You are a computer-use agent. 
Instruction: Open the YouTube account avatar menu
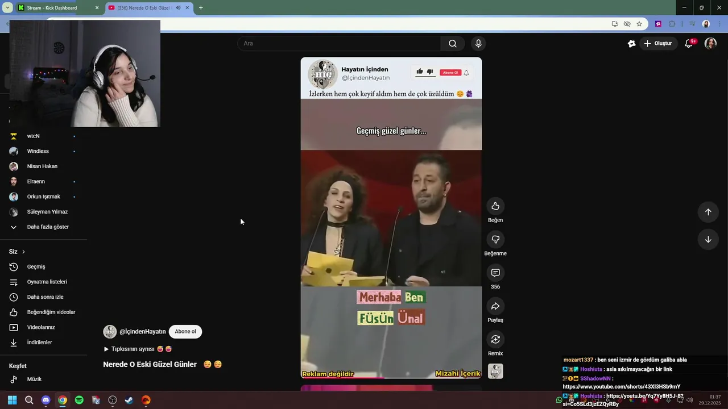[710, 44]
